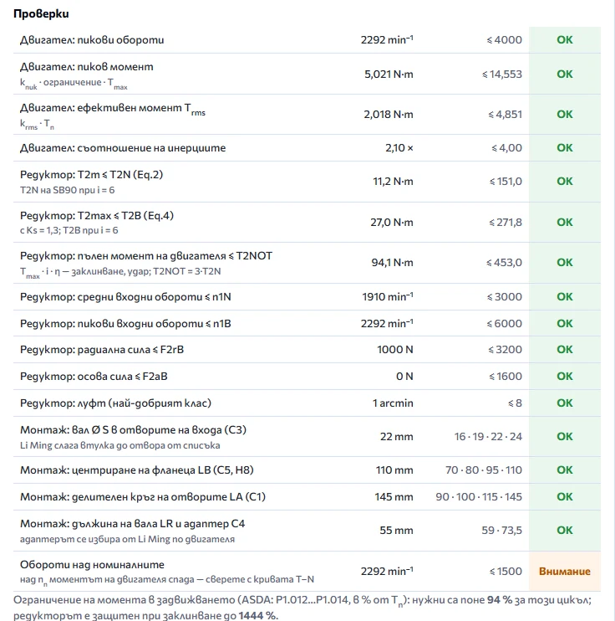Select value '145 mm'

394,496
